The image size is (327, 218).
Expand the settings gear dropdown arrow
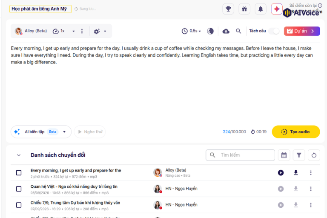(x=105, y=31)
